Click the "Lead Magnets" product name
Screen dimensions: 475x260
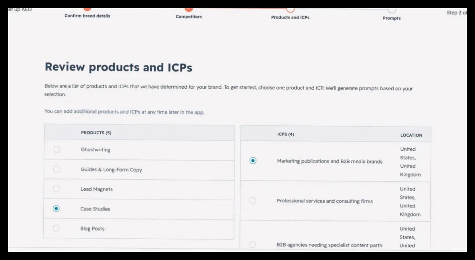(x=97, y=189)
